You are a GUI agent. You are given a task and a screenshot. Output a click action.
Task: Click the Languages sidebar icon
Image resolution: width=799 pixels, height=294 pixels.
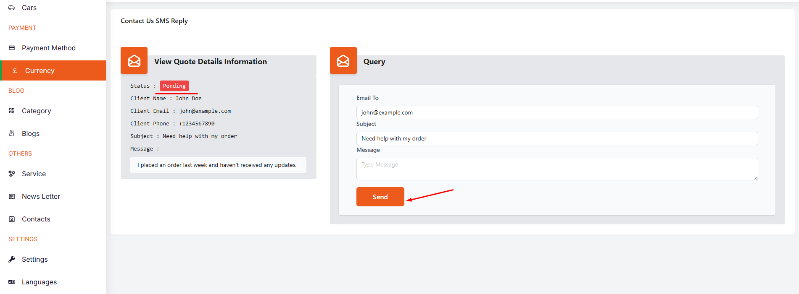pos(12,282)
